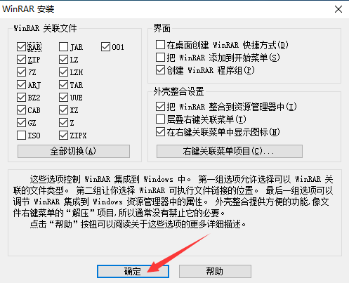
Task: Click the 全部切换(A) button
Action: (x=74, y=151)
